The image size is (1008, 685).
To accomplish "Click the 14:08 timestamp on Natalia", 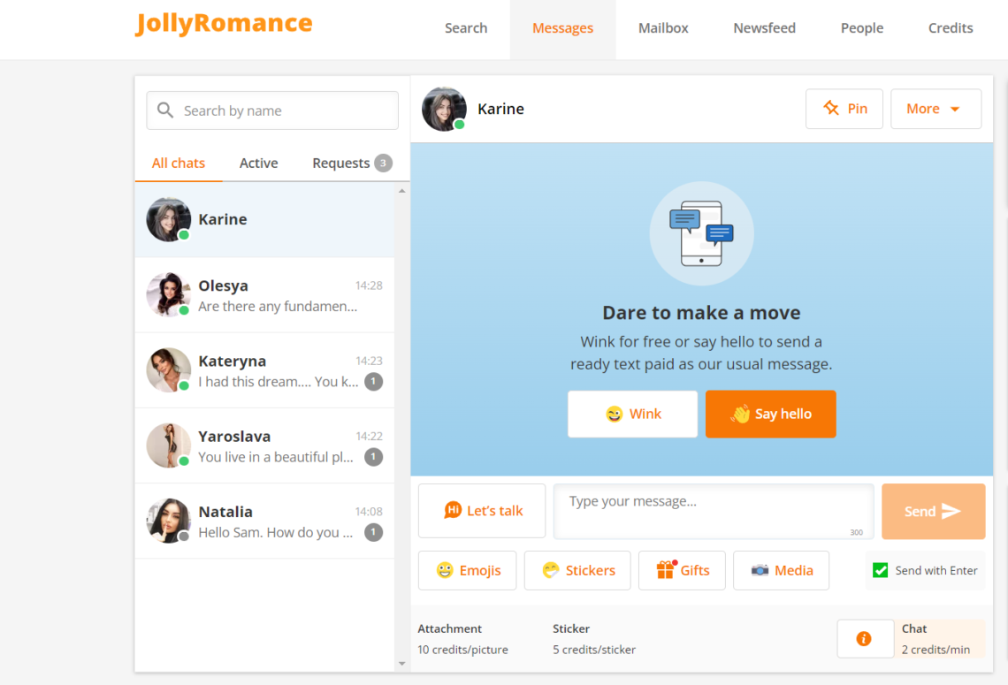I will [369, 512].
